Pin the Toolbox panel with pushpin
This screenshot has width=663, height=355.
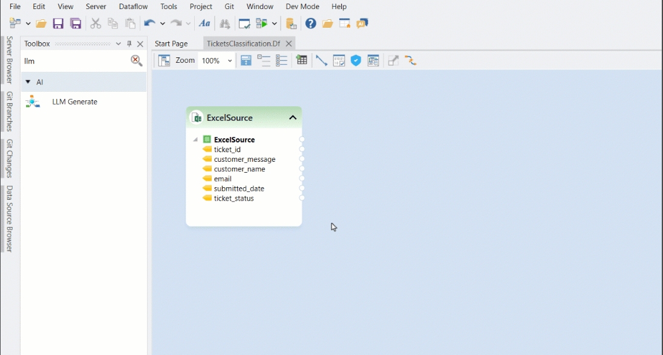129,44
